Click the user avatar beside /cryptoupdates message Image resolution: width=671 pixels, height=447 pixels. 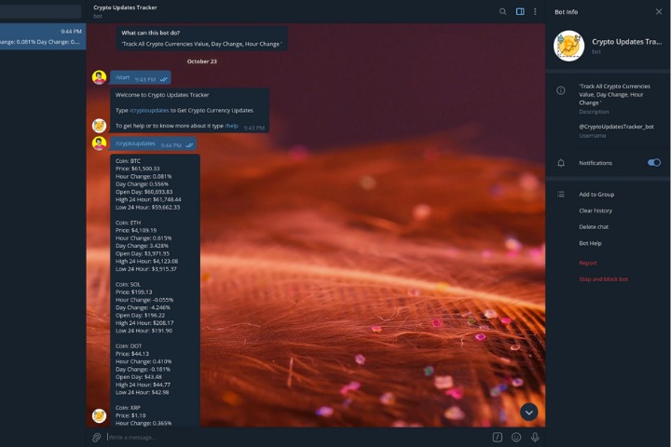click(x=100, y=143)
